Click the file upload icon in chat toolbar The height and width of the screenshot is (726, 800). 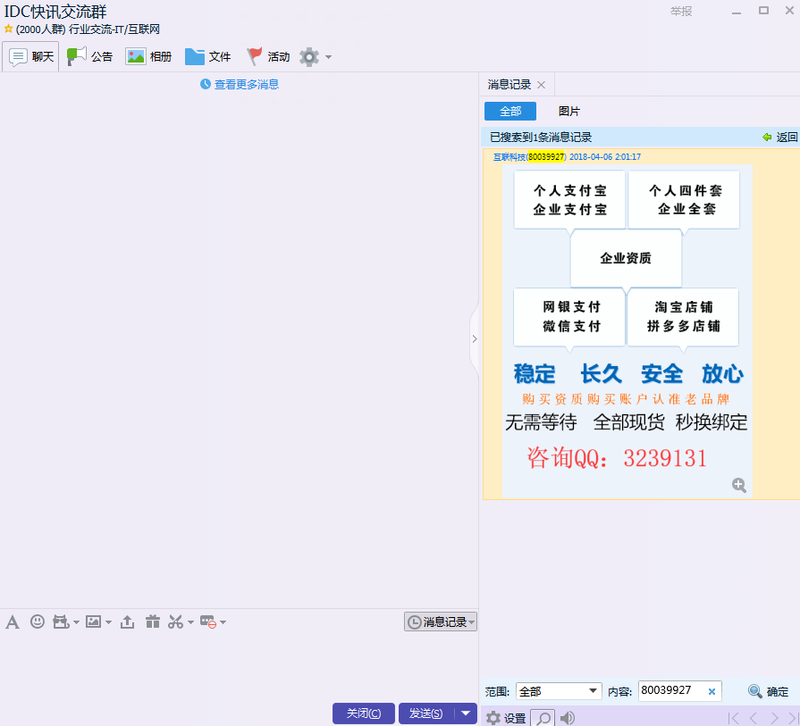click(x=127, y=622)
